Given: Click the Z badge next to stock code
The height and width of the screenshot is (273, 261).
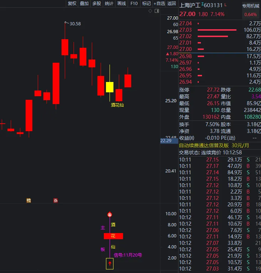Looking at the screenshot, I should (203, 4).
